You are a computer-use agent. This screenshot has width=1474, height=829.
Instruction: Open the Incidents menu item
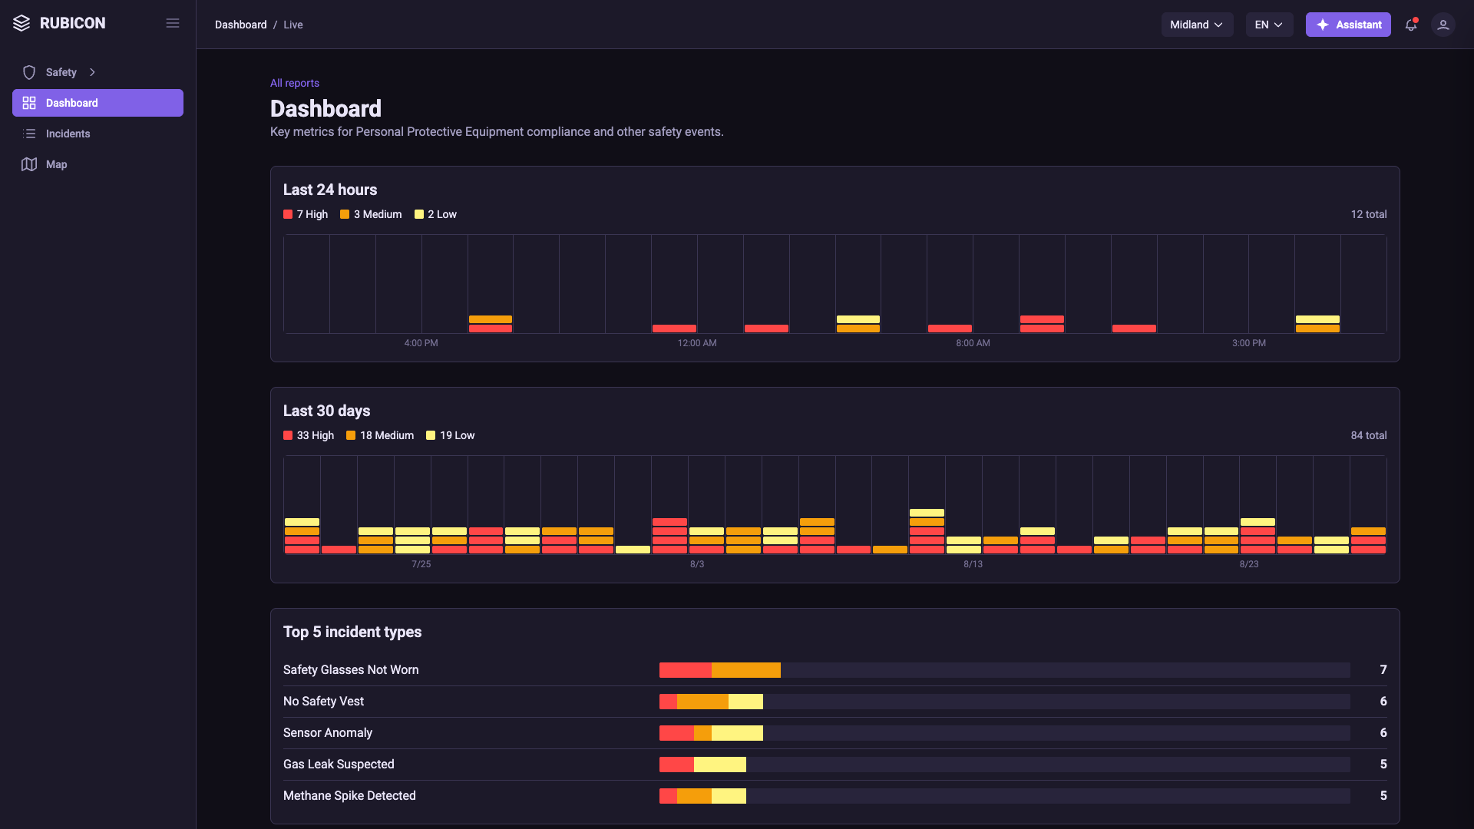click(97, 134)
